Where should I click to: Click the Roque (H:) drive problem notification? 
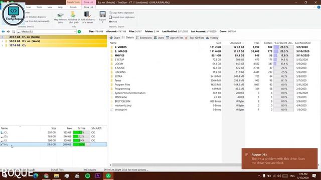[279, 158]
